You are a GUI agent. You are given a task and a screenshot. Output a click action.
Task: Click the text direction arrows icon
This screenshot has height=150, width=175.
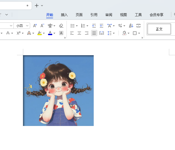[x=120, y=26]
